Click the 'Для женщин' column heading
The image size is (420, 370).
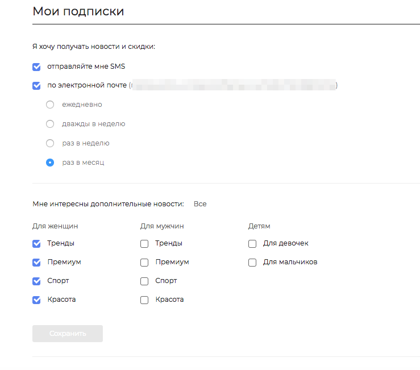(x=55, y=226)
